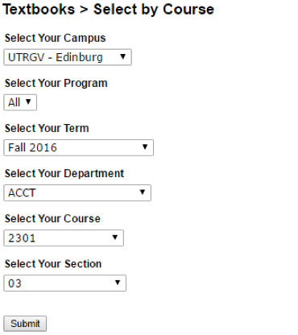Click the arrow icon on department selector

143,192
